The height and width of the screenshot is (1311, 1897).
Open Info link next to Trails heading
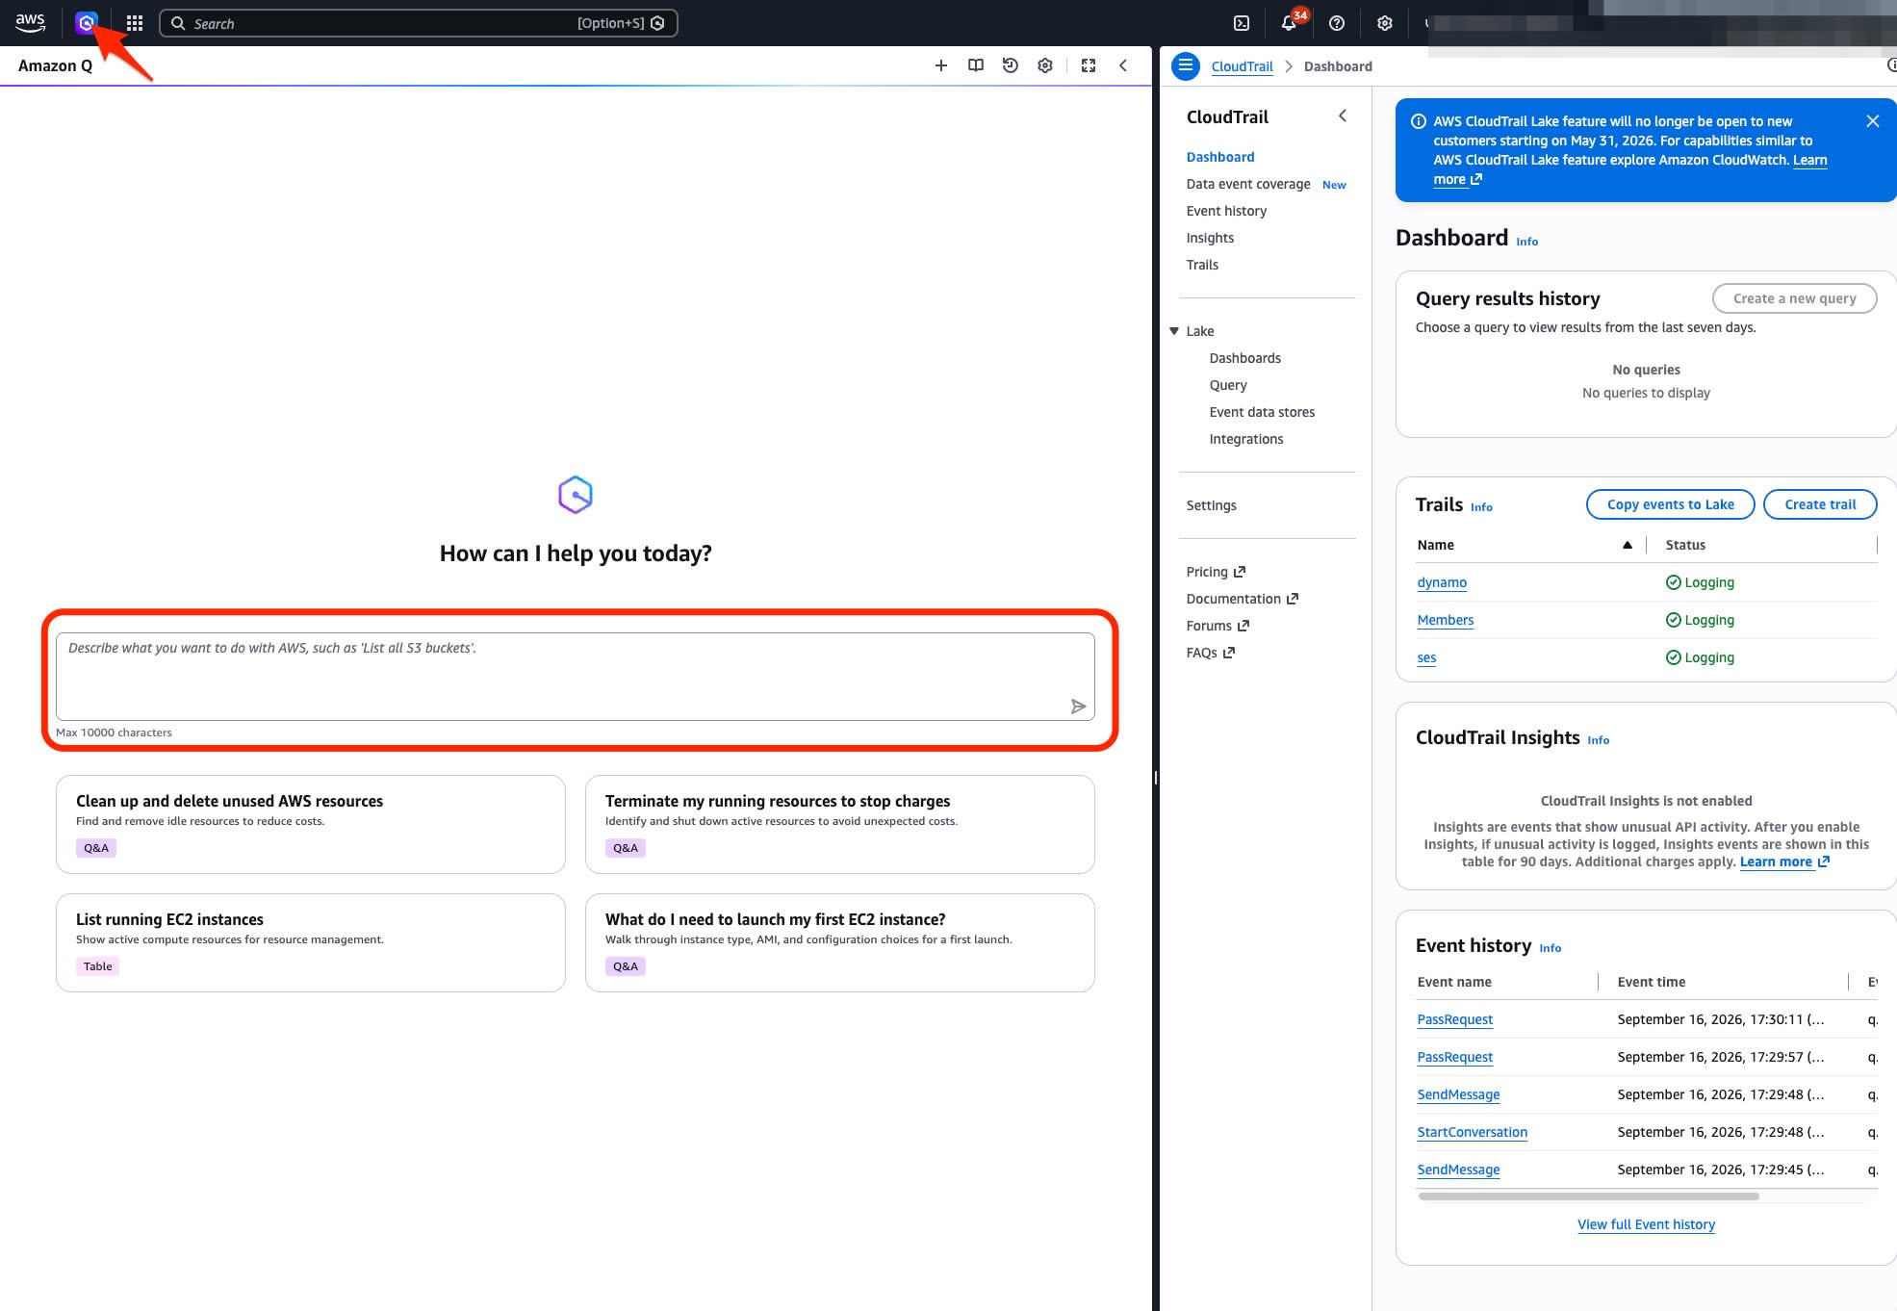pos(1481,507)
